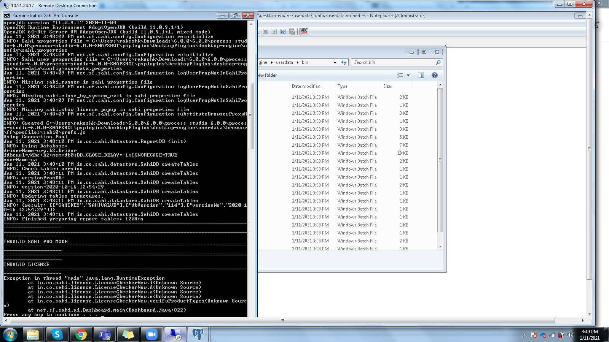
Task: Sort by the Type column header
Action: point(358,86)
